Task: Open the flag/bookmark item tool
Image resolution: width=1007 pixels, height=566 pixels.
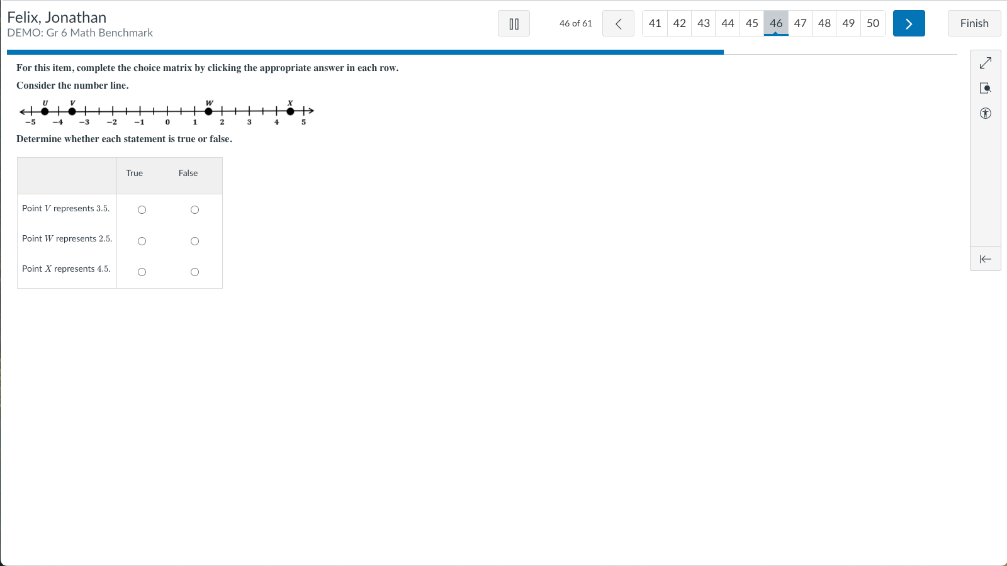Action: pyautogui.click(x=985, y=88)
